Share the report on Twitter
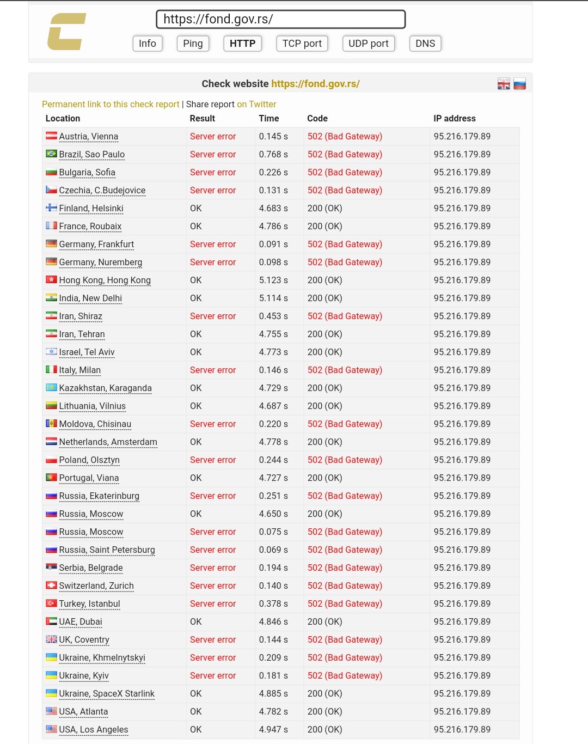Image resolution: width=588 pixels, height=744 pixels. click(256, 104)
